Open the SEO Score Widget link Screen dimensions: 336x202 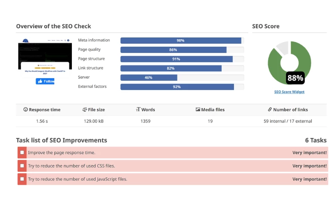point(289,92)
